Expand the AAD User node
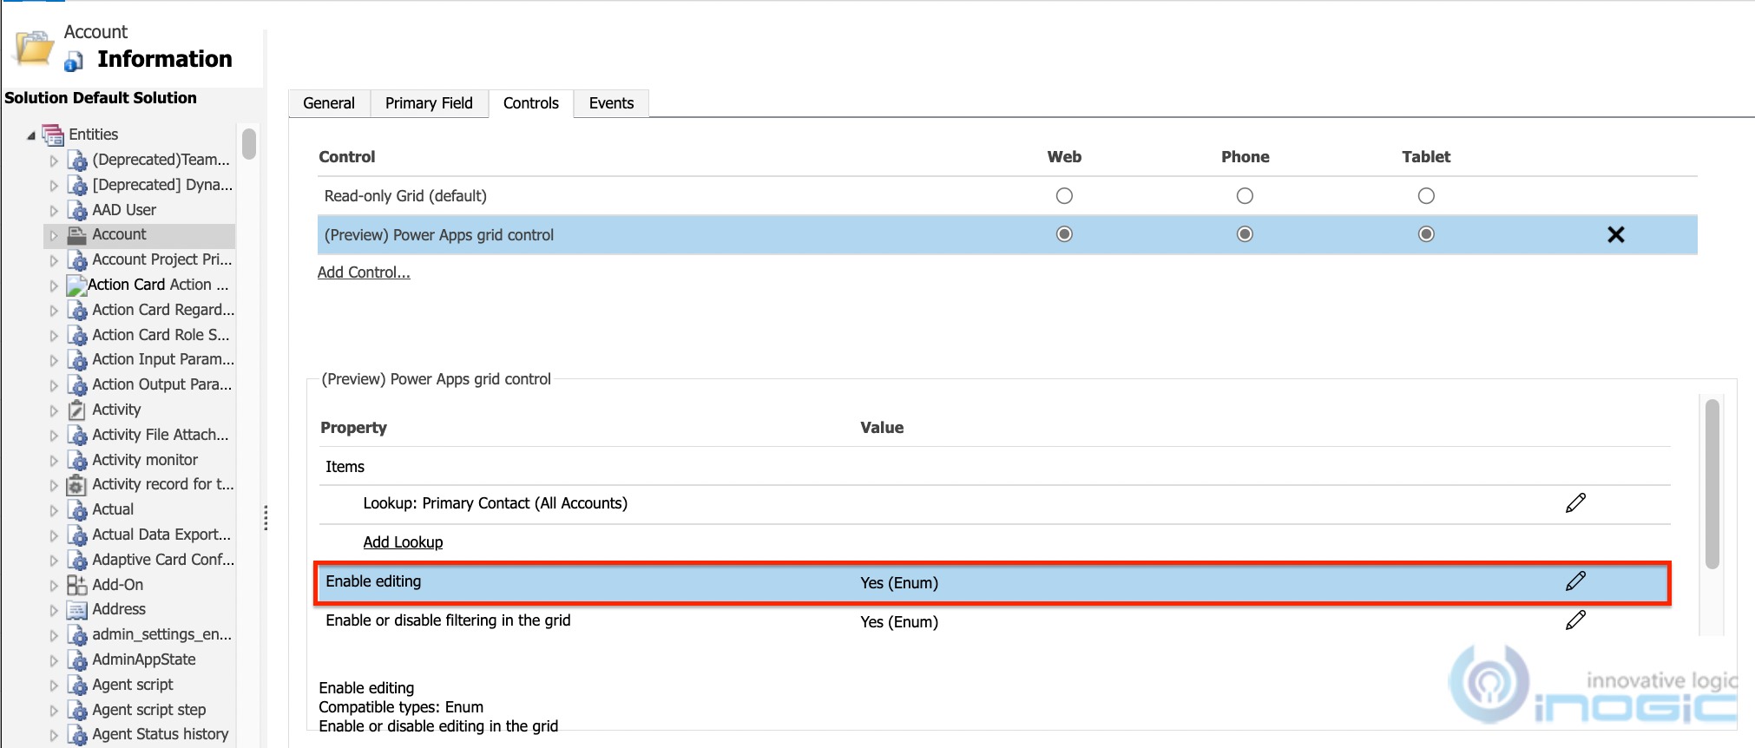Screen dimensions: 1755x748 [54, 211]
